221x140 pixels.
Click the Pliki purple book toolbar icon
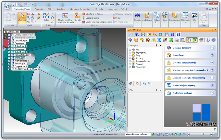click(x=130, y=40)
